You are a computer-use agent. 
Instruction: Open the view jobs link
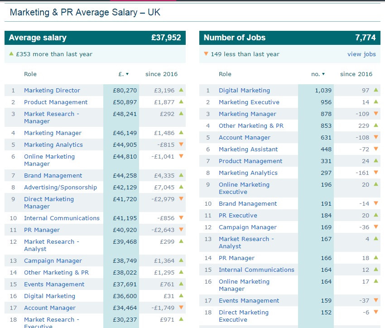pos(361,54)
